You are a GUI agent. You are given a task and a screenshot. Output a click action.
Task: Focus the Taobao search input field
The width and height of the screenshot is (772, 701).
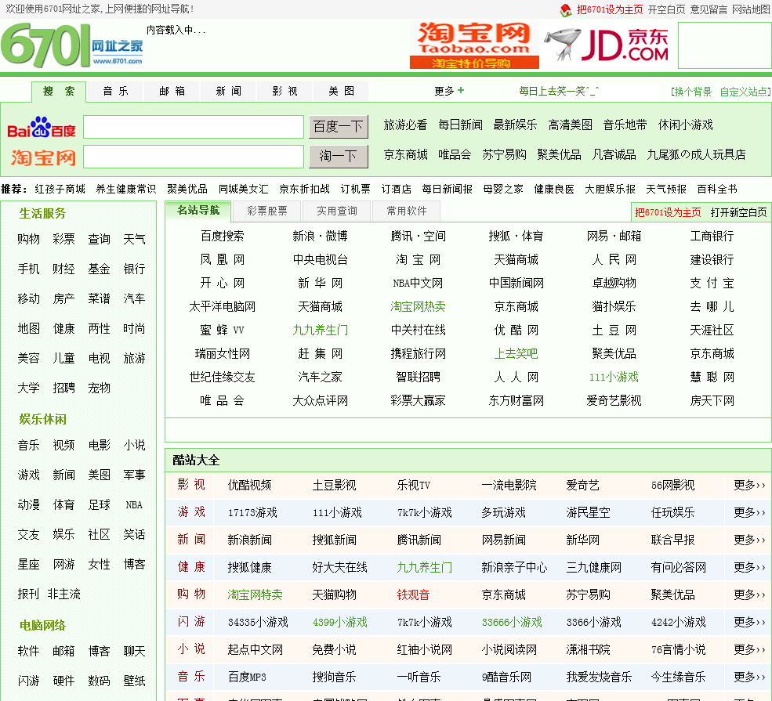[x=193, y=157]
